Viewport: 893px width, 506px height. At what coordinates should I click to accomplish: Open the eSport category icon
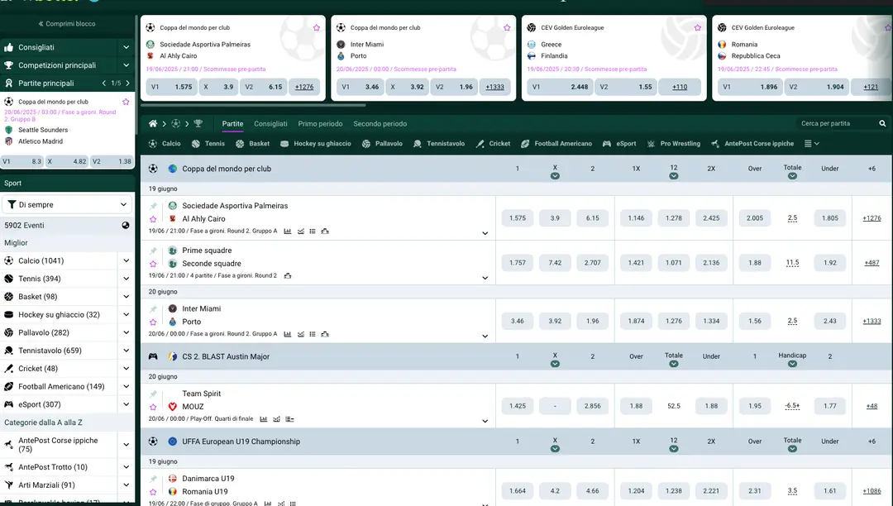coord(605,143)
